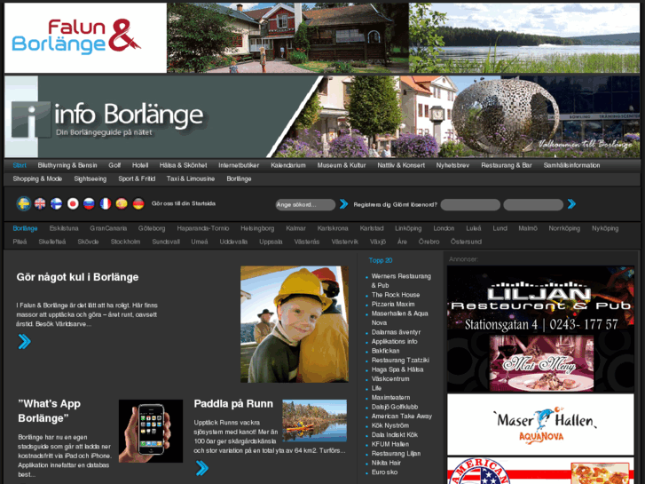
Task: Open the Liljan Restaurant & Pub ad
Action: click(x=540, y=329)
